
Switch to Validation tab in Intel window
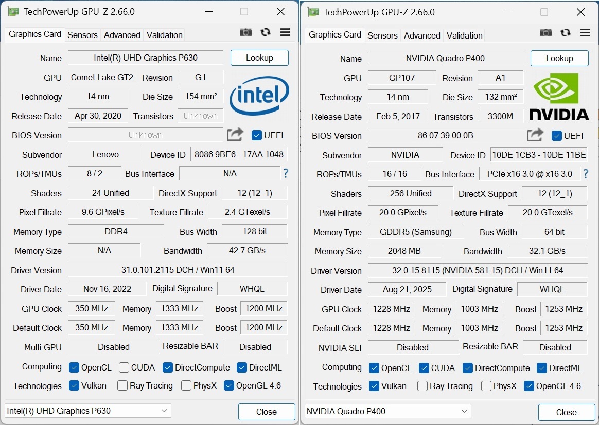coord(165,35)
